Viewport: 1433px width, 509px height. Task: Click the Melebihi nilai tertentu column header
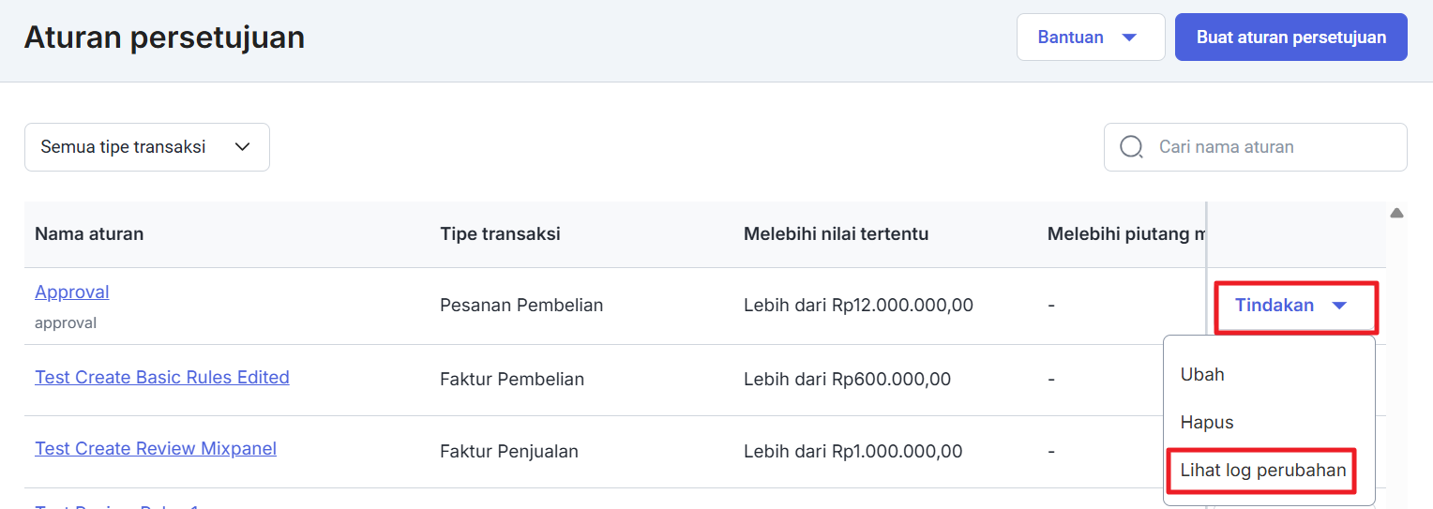836,233
